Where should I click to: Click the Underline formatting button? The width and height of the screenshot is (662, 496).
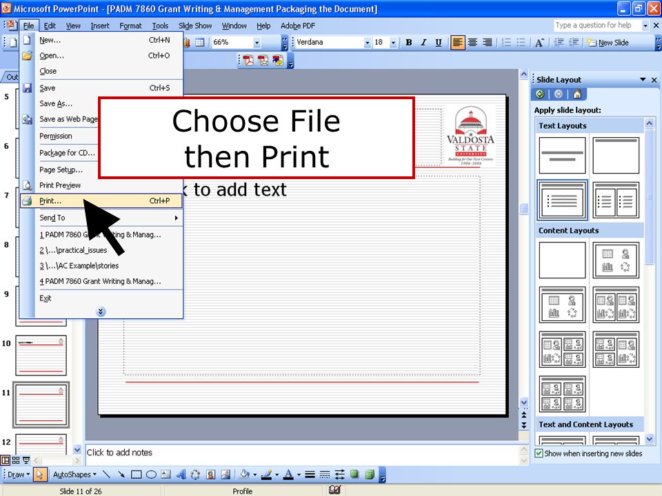(x=439, y=43)
